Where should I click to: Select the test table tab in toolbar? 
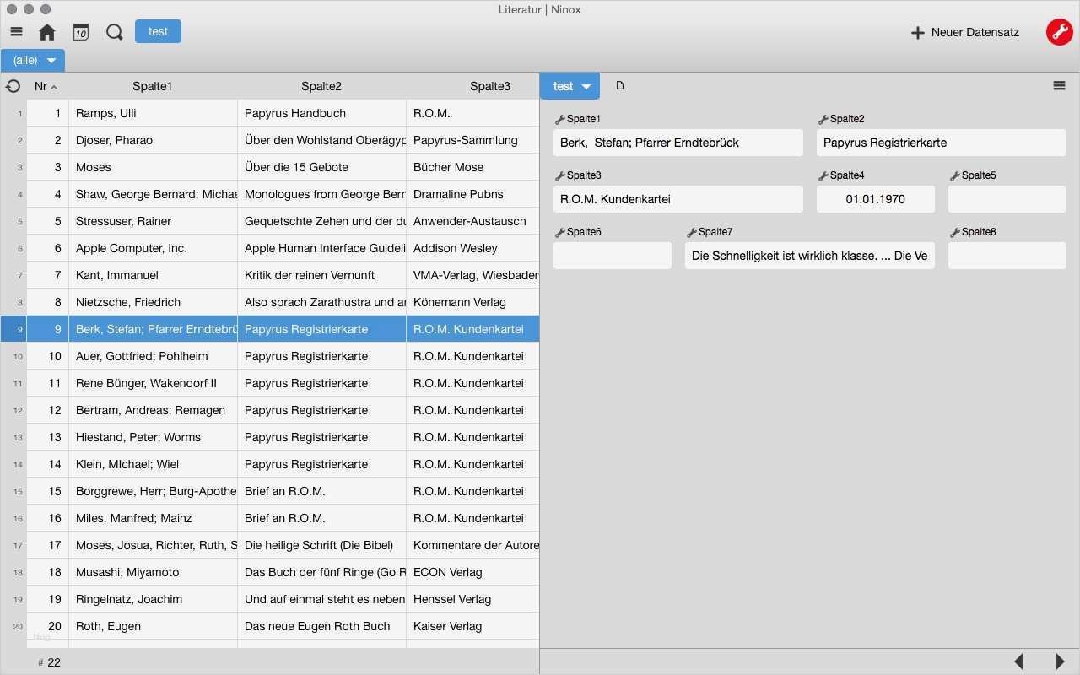tap(158, 31)
